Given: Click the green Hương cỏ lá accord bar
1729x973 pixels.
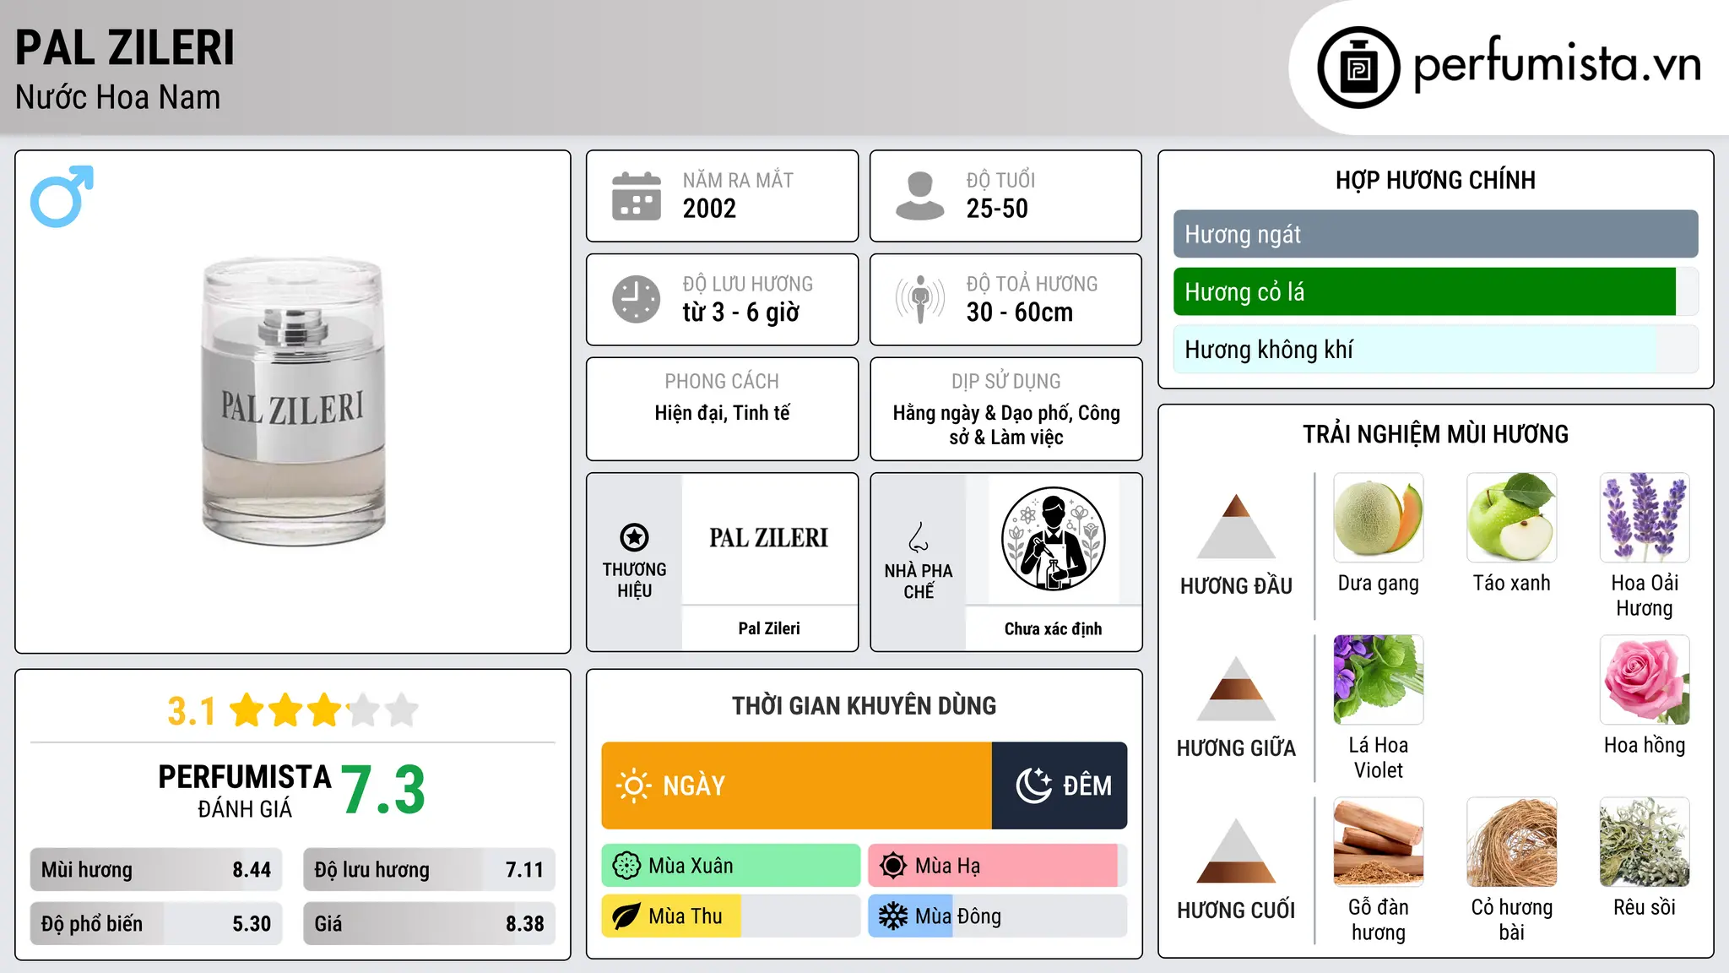Looking at the screenshot, I should (x=1435, y=292).
